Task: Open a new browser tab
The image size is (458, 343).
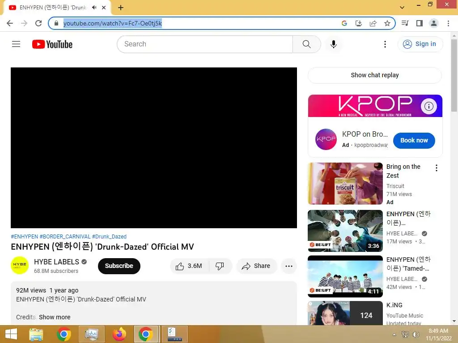Action: coord(121,8)
